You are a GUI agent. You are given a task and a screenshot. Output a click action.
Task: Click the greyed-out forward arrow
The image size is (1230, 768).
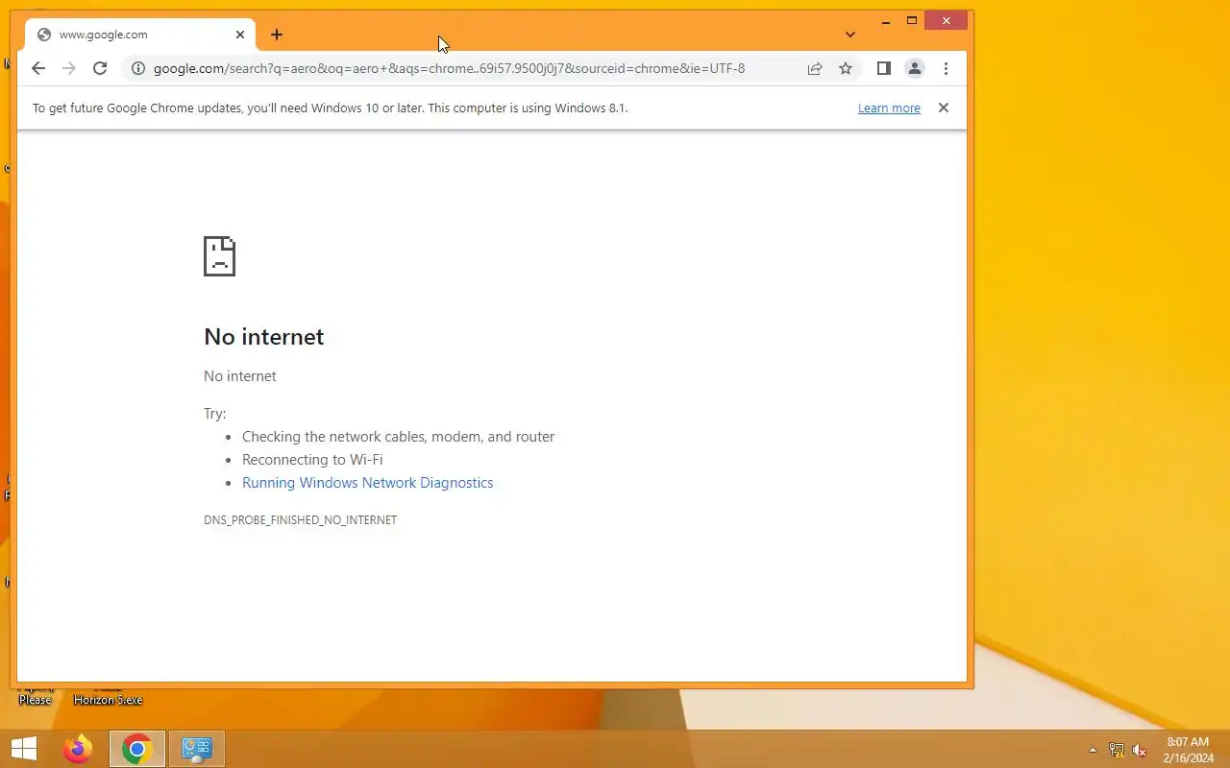tap(68, 68)
